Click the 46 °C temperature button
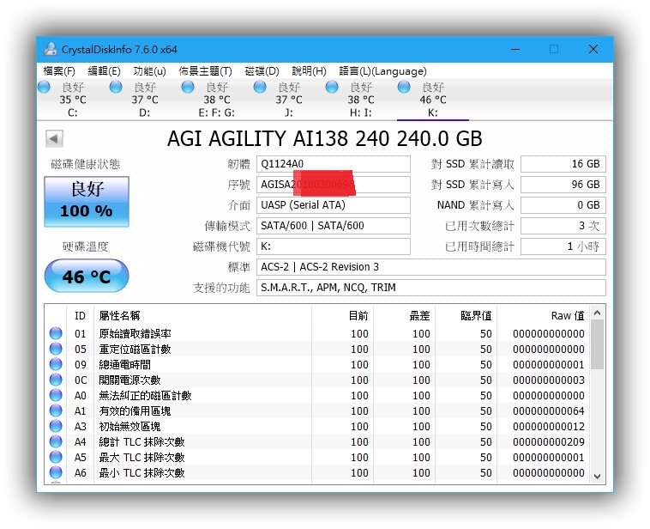Viewport: 650px width, 529px height. click(87, 276)
